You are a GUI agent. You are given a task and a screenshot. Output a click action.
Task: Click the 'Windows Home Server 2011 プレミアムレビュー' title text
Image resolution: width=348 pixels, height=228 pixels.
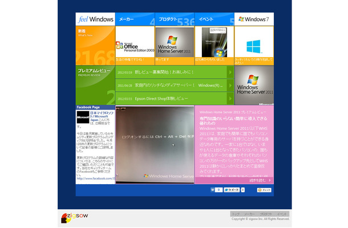(x=233, y=112)
